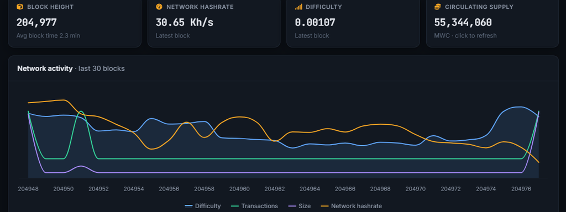
Task: Click x-axis label 204962
Action: tap(275, 189)
